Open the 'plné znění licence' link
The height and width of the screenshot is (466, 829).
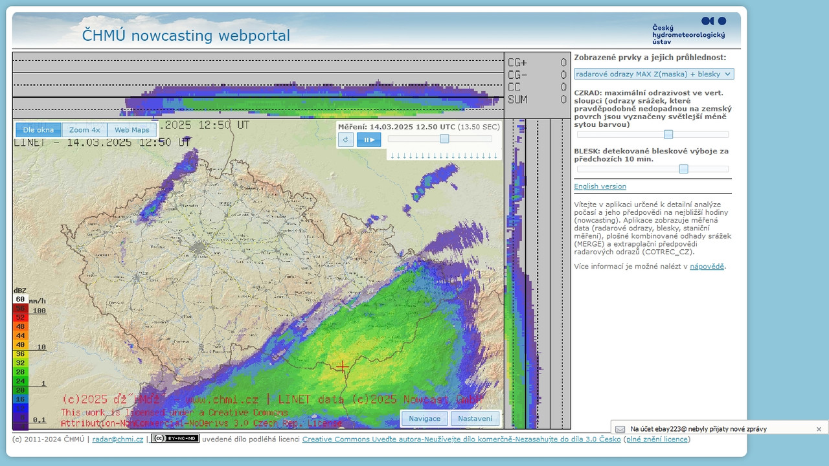(657, 439)
